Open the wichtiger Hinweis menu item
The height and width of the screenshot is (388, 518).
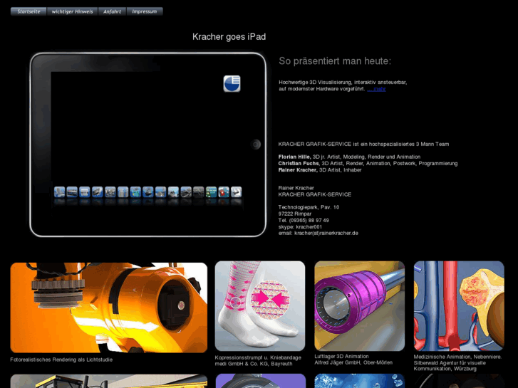point(73,11)
